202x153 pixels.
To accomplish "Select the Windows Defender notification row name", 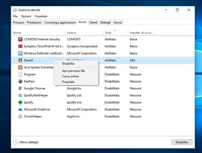I will coord(44,53).
